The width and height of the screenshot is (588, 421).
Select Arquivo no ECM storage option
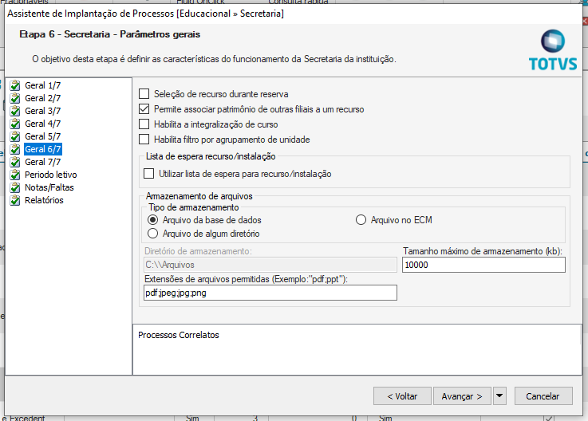[361, 220]
